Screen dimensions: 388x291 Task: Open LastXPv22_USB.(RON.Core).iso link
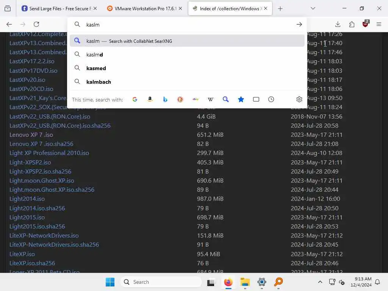pyautogui.click(x=50, y=117)
